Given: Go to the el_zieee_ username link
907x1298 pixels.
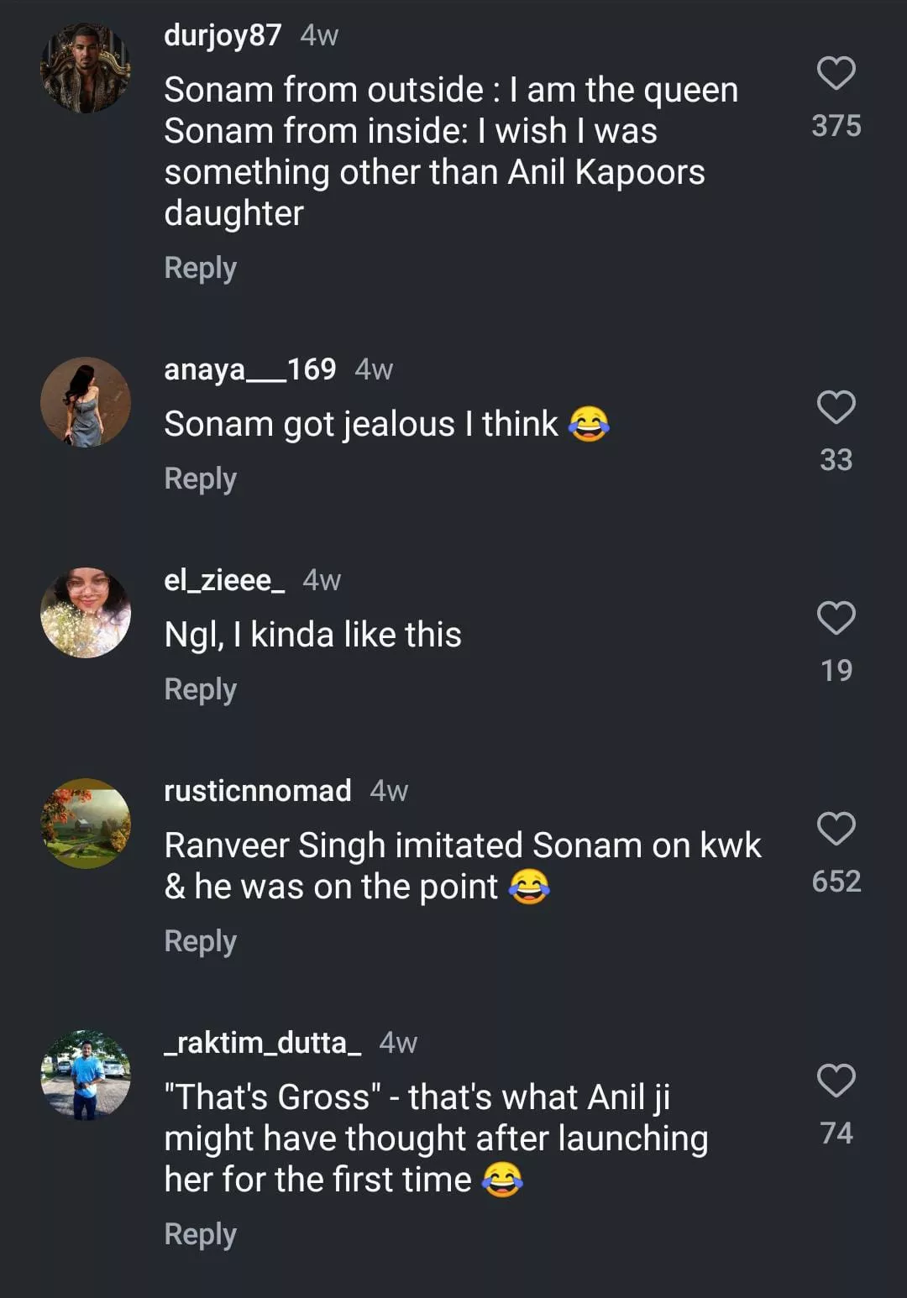Looking at the screenshot, I should click(224, 580).
